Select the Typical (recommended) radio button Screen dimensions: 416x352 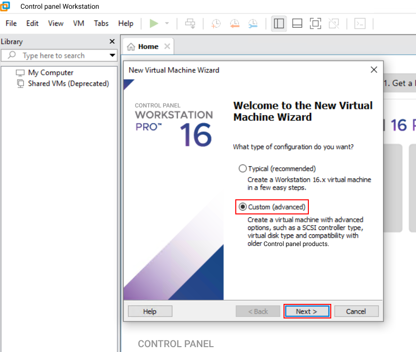pos(243,169)
